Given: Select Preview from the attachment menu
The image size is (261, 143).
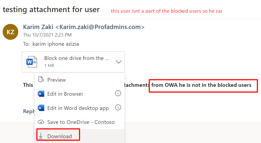Looking at the screenshot, I should pyautogui.click(x=79, y=80).
